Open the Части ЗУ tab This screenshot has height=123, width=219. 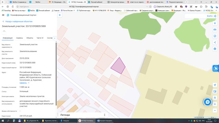40,38
